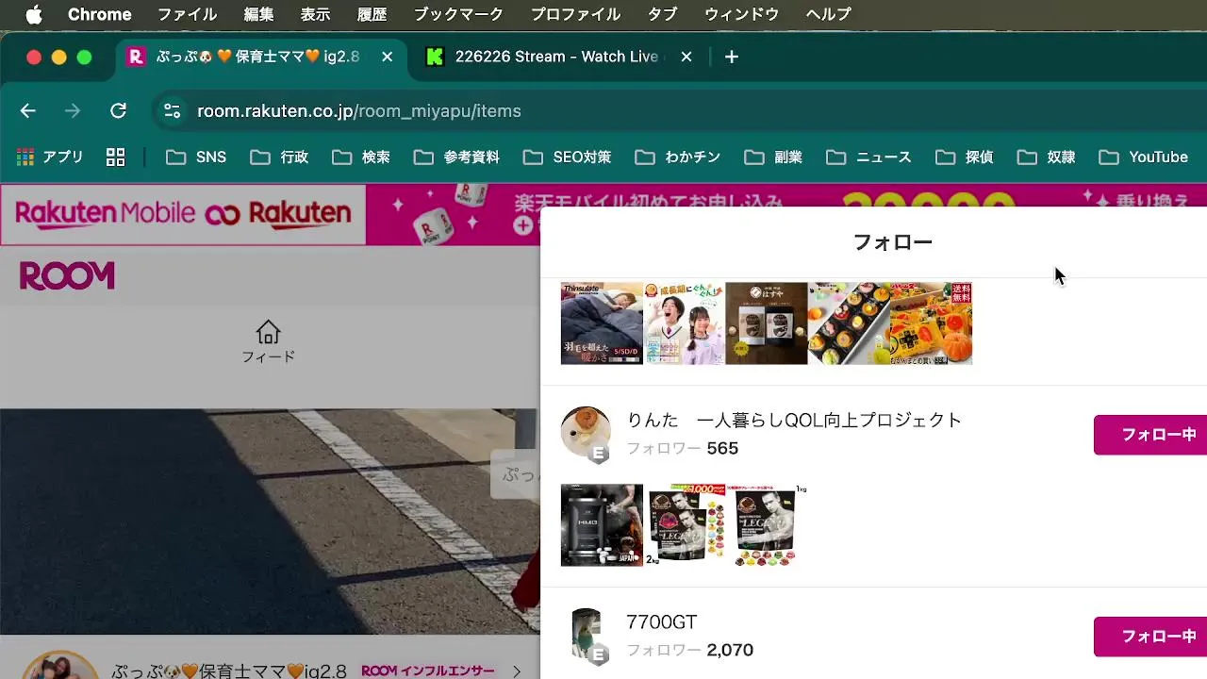Click りんた follower count 565

click(722, 449)
